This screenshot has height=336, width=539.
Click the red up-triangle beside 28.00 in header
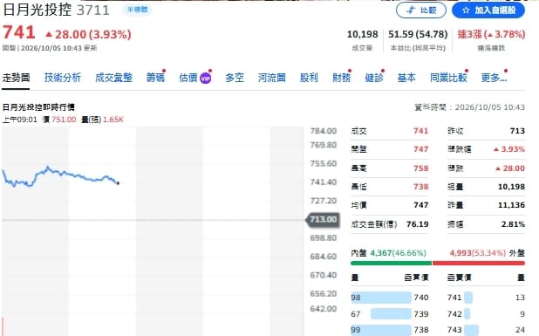coord(49,34)
